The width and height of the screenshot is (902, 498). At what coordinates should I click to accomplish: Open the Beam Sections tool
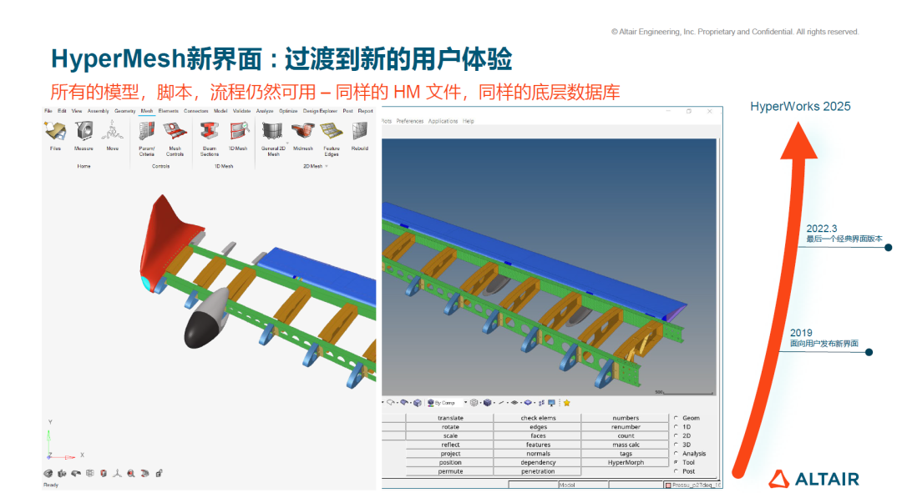[x=210, y=133]
